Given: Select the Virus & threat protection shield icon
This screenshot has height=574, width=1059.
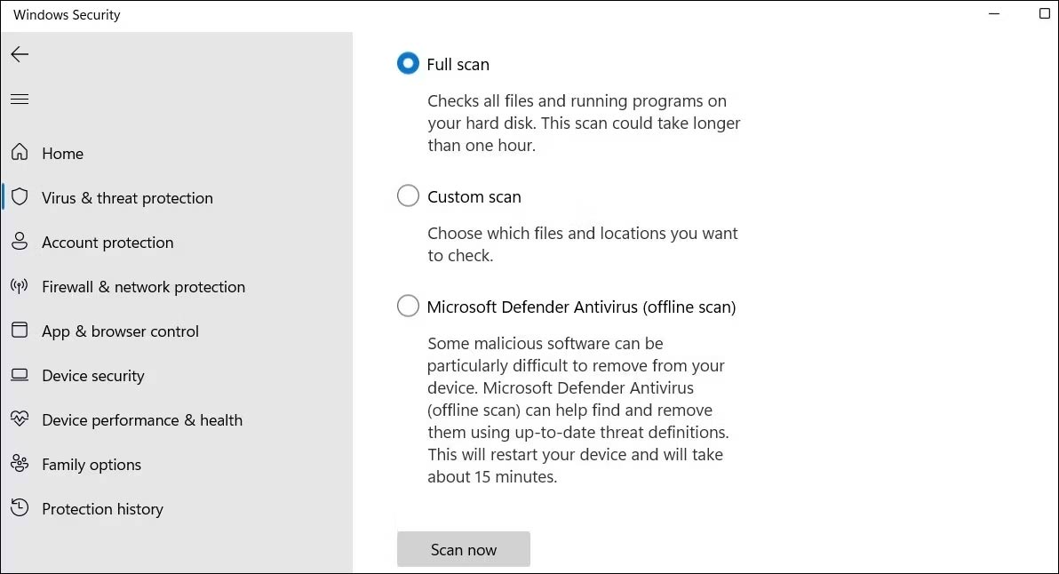Looking at the screenshot, I should point(20,197).
